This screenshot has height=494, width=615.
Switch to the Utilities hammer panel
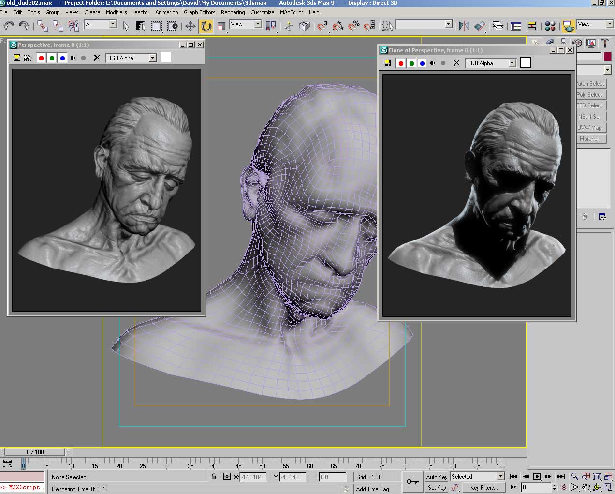pos(604,43)
